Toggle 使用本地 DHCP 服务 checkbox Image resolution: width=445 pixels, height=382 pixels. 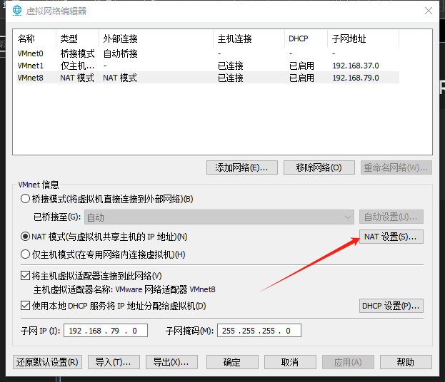25,306
